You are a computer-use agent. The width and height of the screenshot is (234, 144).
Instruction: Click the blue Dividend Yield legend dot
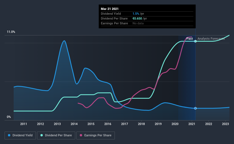9,135
